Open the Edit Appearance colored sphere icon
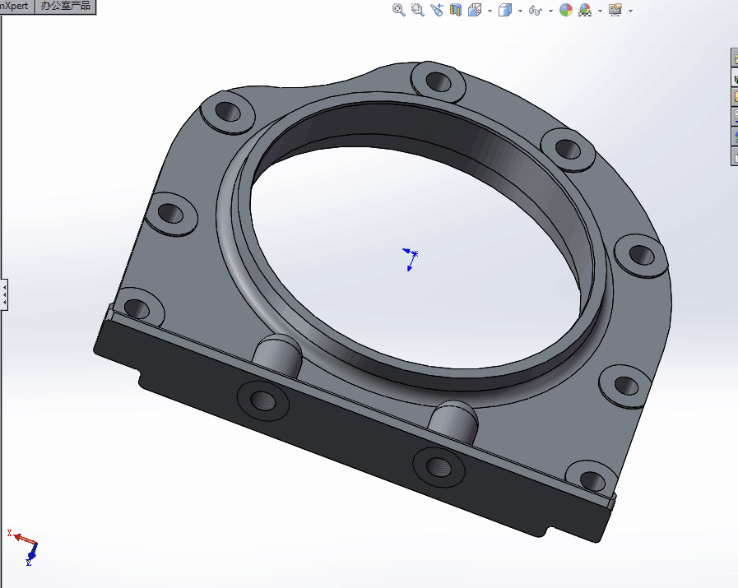This screenshot has width=738, height=588. pos(565,9)
